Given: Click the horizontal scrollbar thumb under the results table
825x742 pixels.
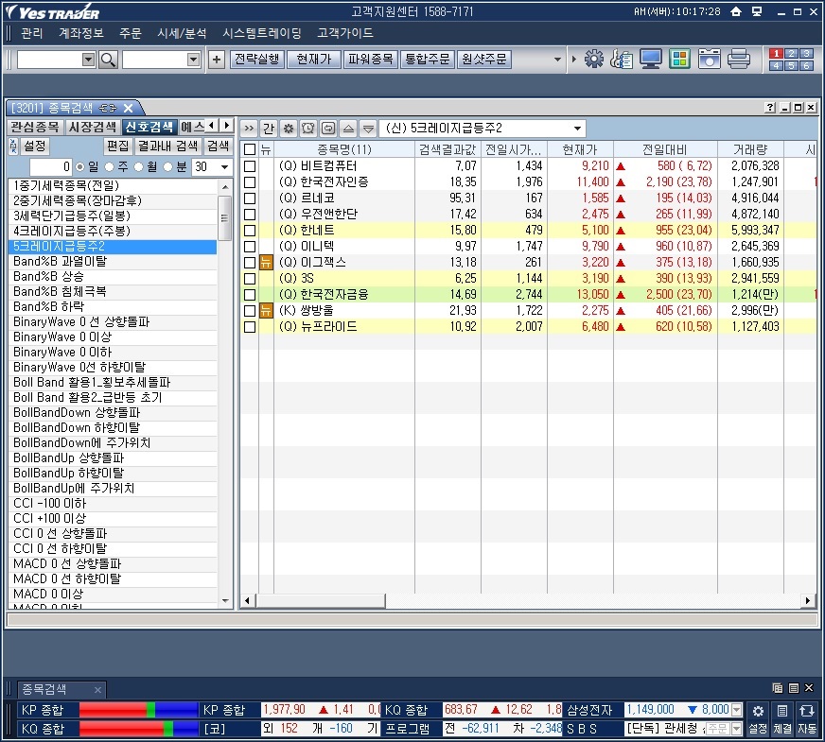Looking at the screenshot, I should [x=320, y=600].
